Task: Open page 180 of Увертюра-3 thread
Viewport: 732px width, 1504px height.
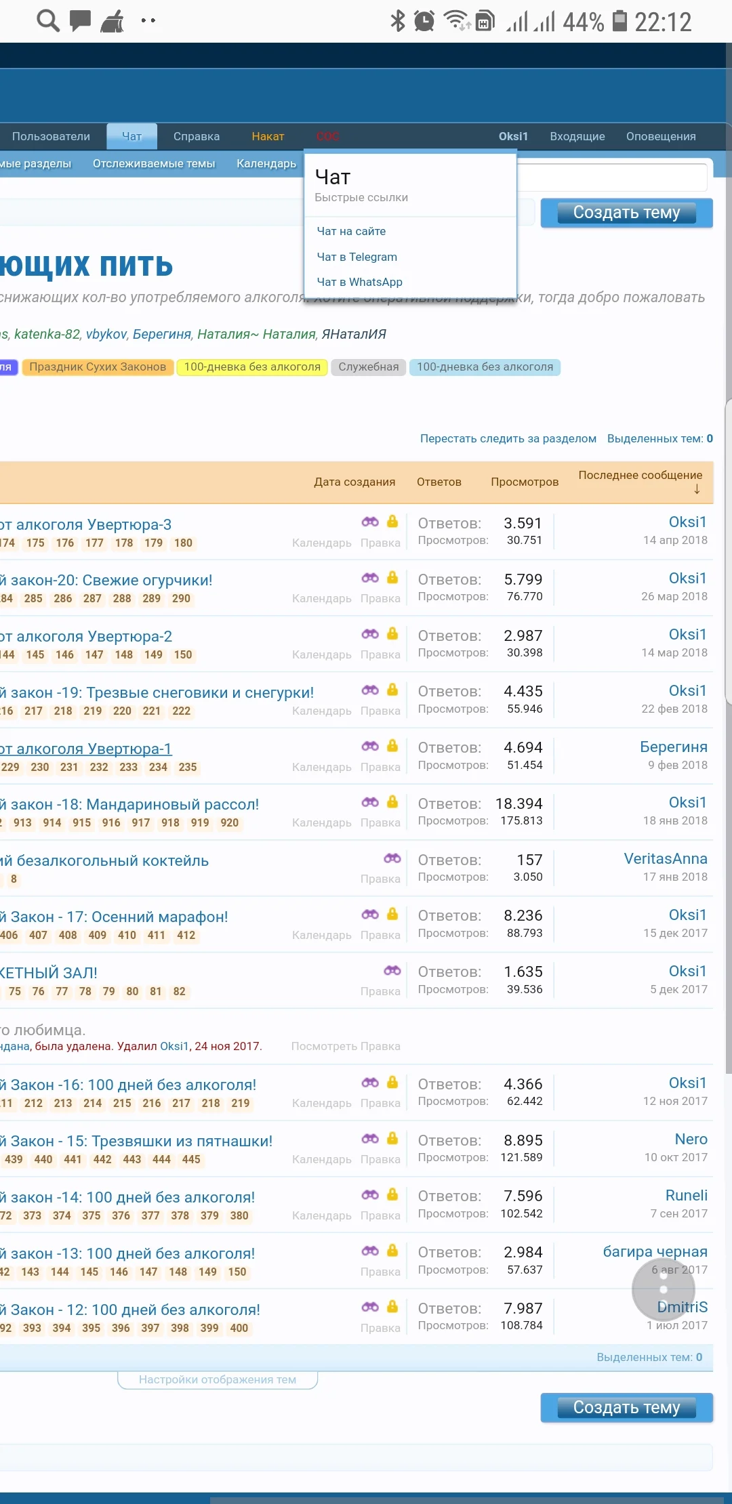Action: [x=183, y=543]
